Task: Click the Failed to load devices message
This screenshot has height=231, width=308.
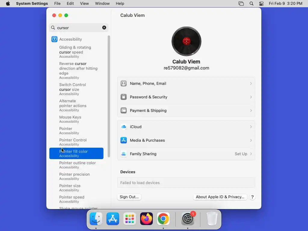Action: coord(140,183)
